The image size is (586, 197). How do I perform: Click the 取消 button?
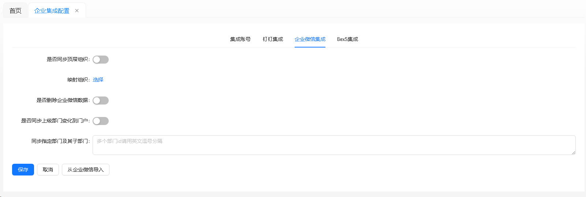[x=48, y=170]
